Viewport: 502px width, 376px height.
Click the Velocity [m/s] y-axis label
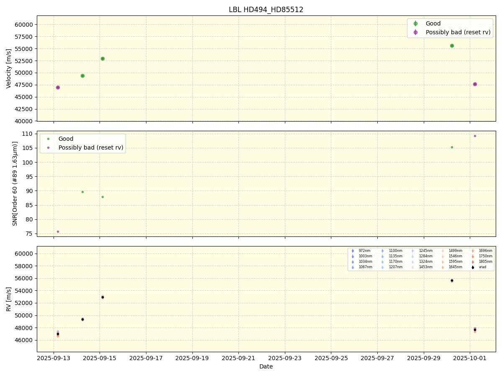pos(9,69)
